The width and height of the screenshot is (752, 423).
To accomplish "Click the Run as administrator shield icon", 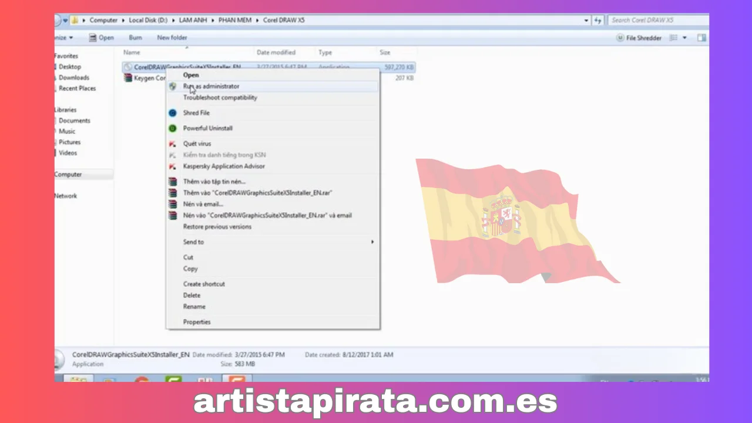I will [173, 86].
